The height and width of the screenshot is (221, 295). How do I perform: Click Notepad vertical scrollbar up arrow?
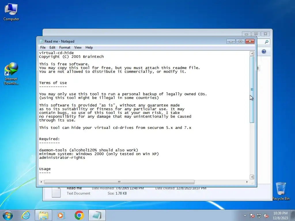coord(252,53)
